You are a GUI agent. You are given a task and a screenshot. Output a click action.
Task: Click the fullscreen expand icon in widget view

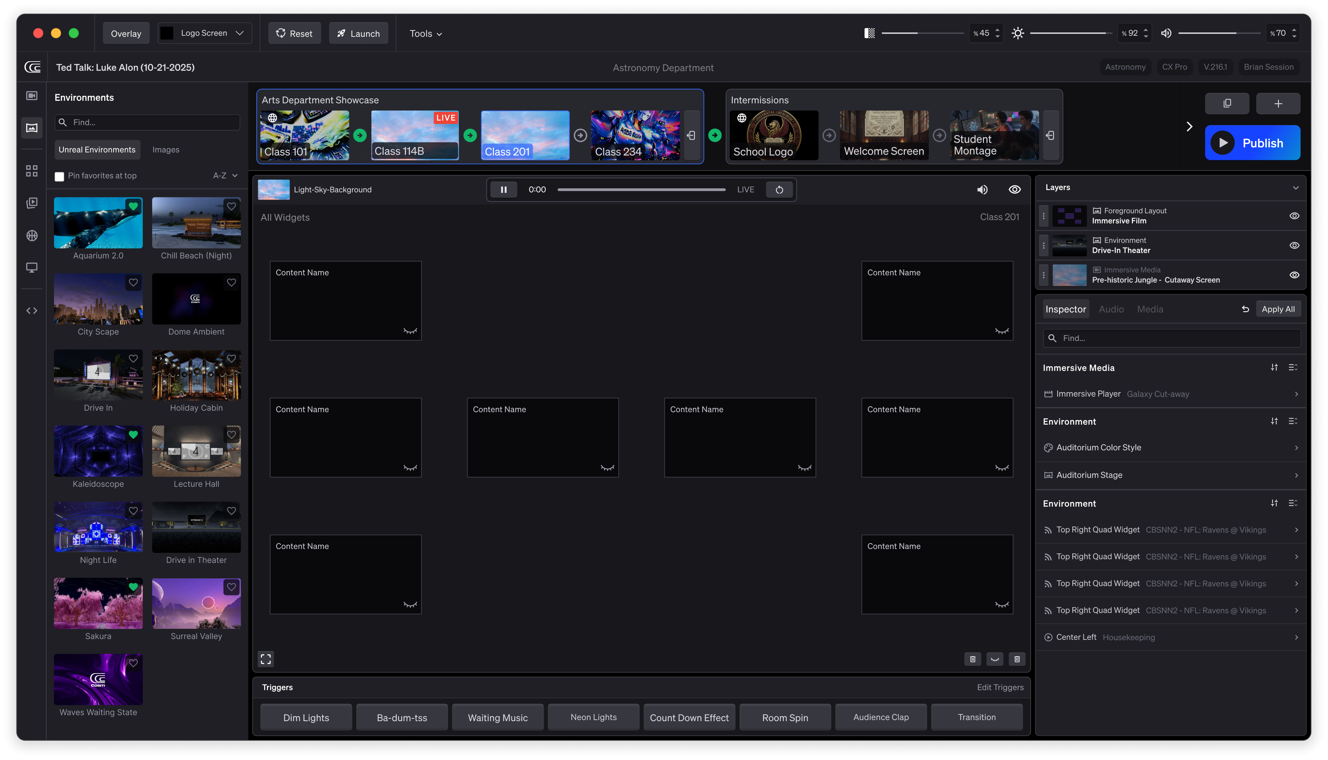pos(266,659)
